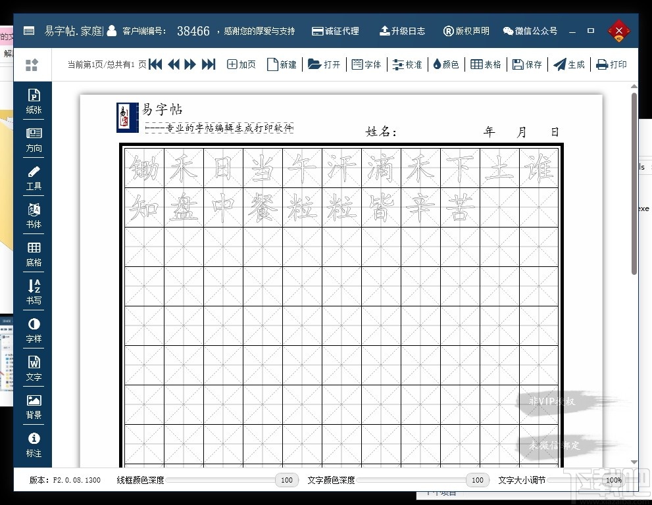Click the 升级日志 (update log) menu item
This screenshot has width=652, height=505.
[x=403, y=30]
